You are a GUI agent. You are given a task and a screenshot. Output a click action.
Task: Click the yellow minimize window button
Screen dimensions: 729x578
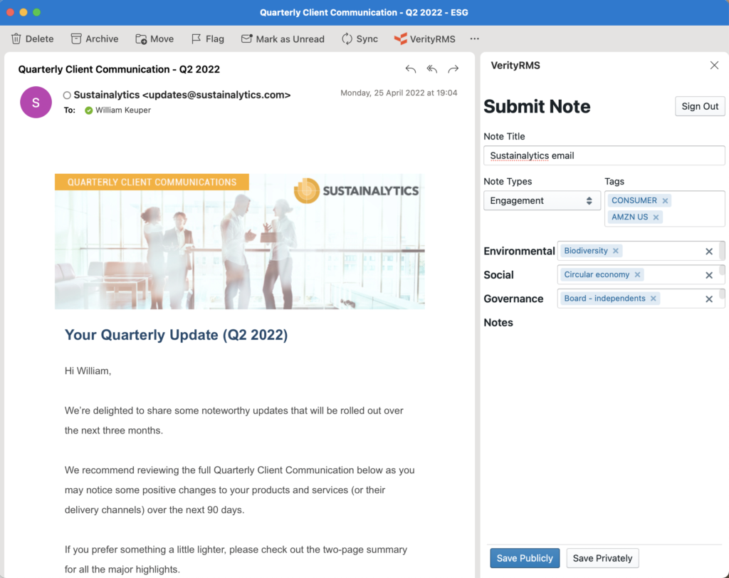(23, 12)
